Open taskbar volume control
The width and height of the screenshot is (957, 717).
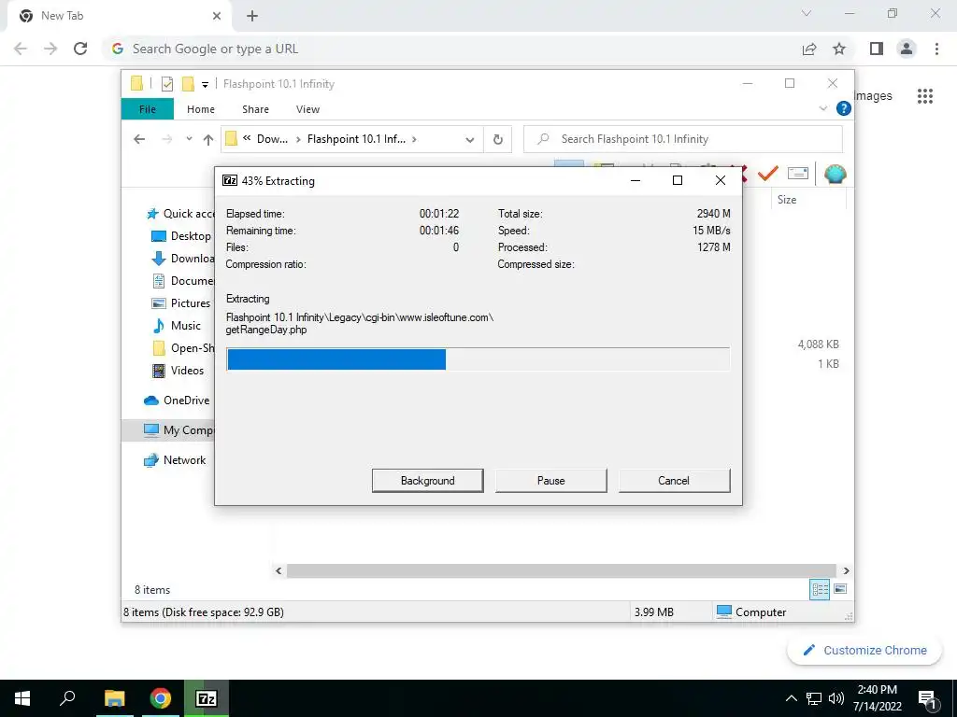pyautogui.click(x=836, y=698)
